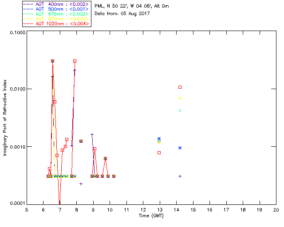The height and width of the screenshot is (227, 284).
Task: Click the x-axis tick label 6
Action: click(43, 210)
